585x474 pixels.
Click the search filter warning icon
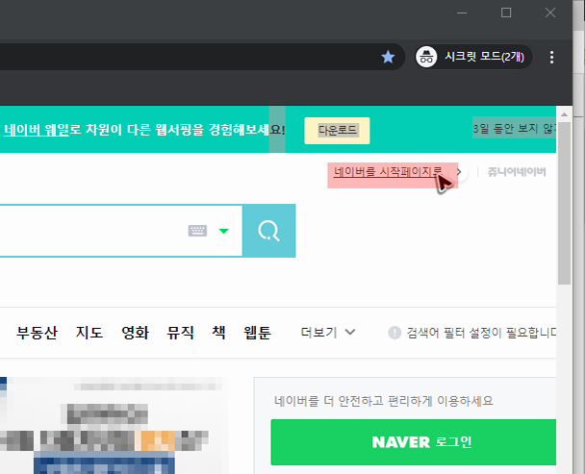click(394, 333)
